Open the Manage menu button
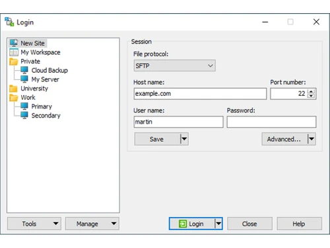The height and width of the screenshot is (248, 330). click(x=92, y=224)
